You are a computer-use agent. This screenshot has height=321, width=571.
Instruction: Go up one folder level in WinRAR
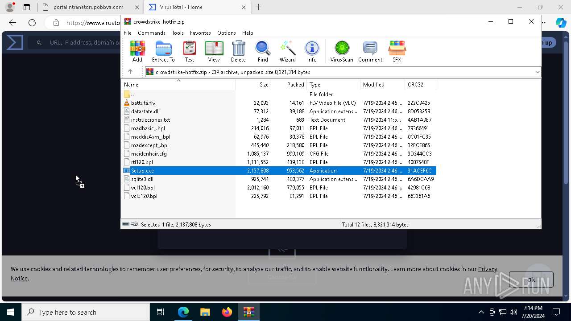click(x=130, y=72)
